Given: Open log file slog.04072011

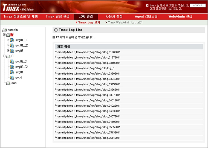Looking at the screenshot, I should pyautogui.click(x=88, y=116).
